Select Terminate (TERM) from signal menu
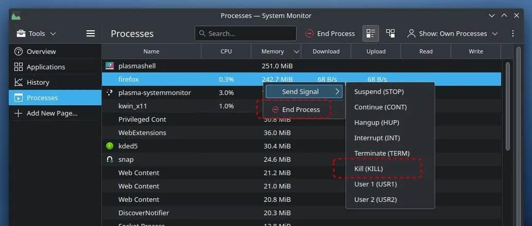The width and height of the screenshot is (532, 226). [x=382, y=153]
